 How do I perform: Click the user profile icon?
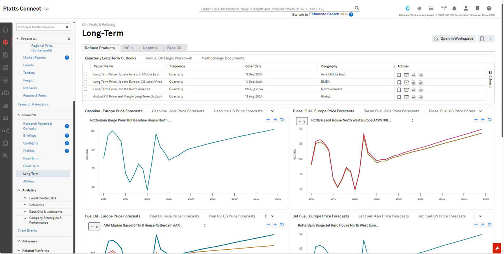pyautogui.click(x=466, y=8)
